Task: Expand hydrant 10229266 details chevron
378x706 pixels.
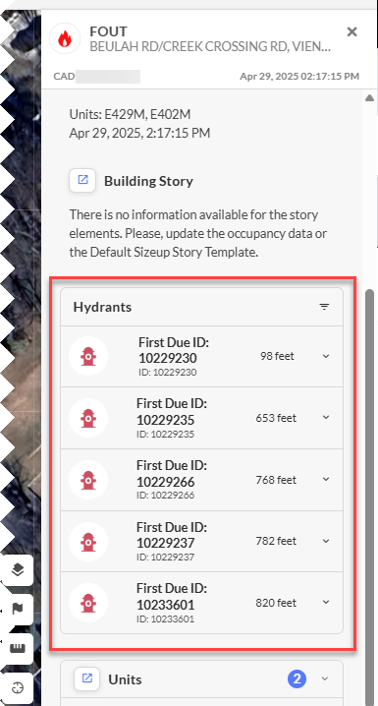Action: pos(326,479)
